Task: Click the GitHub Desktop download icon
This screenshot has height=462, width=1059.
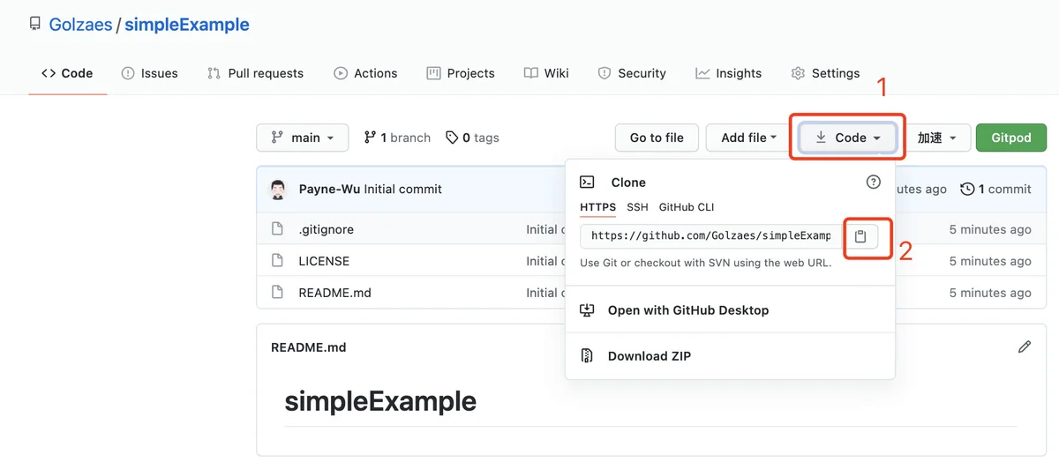Action: click(x=587, y=310)
